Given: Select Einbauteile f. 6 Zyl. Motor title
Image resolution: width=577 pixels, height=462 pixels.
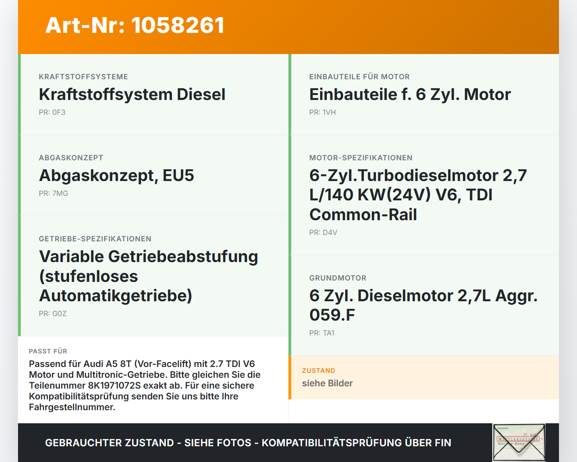Looking at the screenshot, I should (x=410, y=95).
